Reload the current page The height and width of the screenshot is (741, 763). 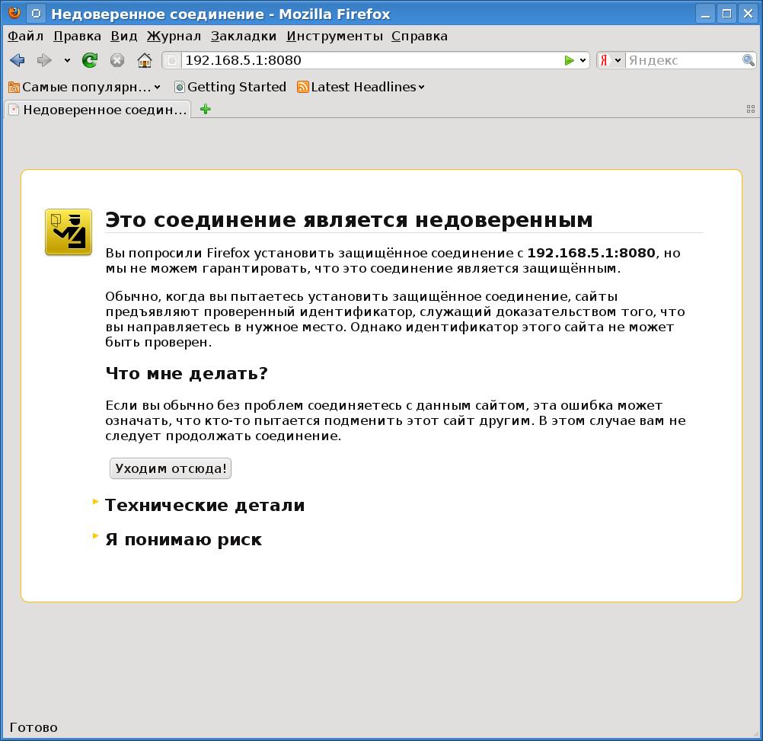pos(90,60)
